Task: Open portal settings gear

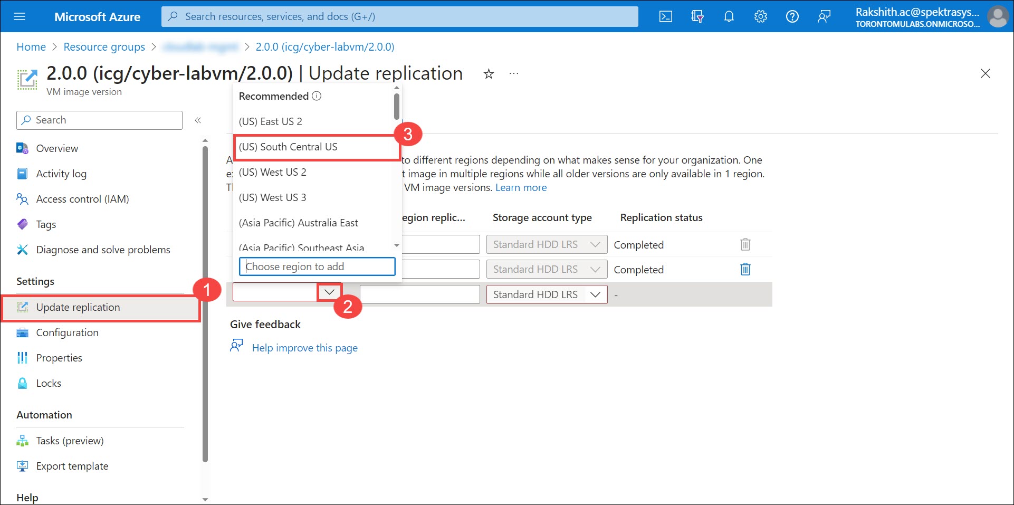Action: (760, 16)
